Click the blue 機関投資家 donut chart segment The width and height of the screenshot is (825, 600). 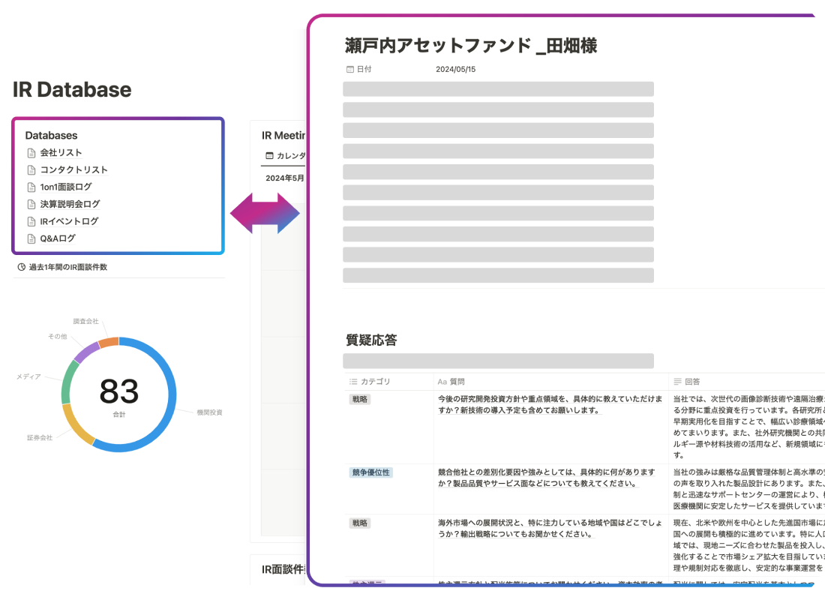169,405
